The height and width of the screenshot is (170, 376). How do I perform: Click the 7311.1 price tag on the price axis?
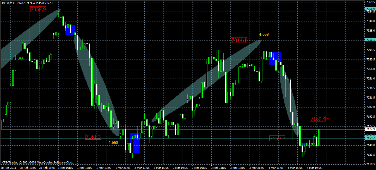tap(370, 40)
